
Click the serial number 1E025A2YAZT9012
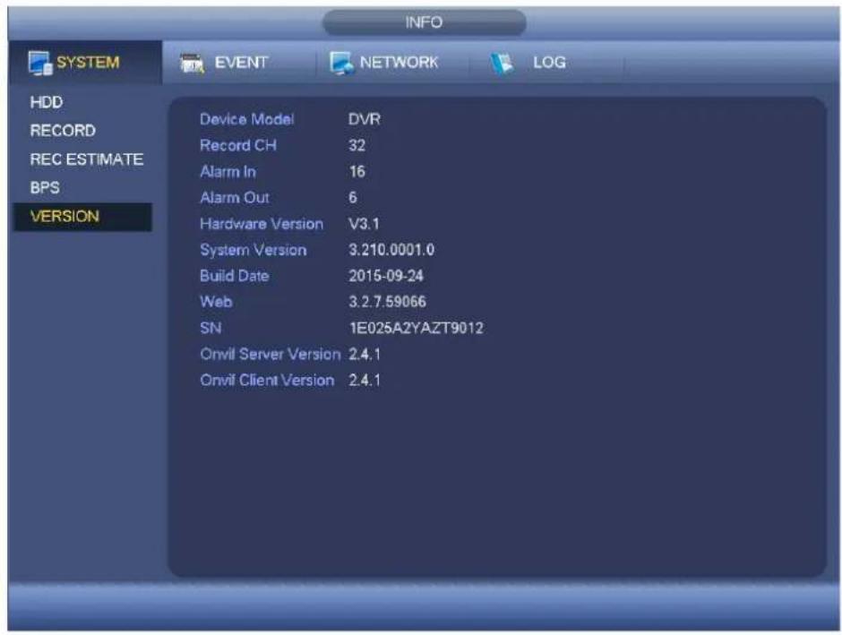point(417,328)
